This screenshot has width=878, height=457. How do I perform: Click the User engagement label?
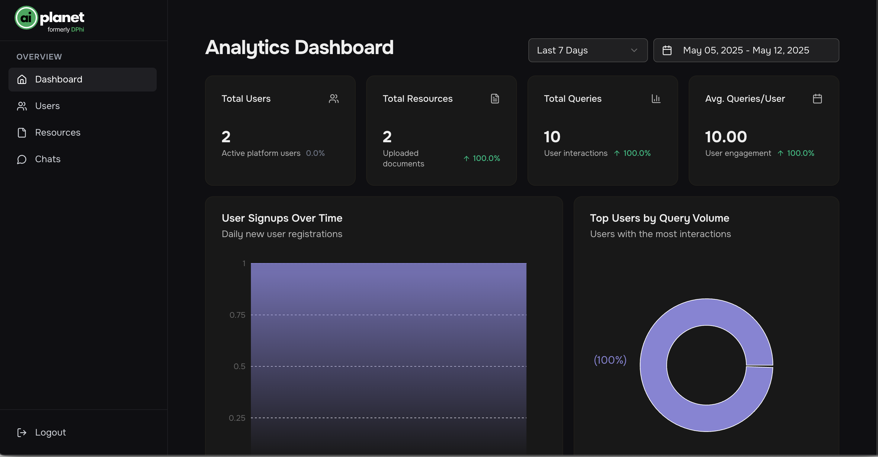click(x=738, y=153)
